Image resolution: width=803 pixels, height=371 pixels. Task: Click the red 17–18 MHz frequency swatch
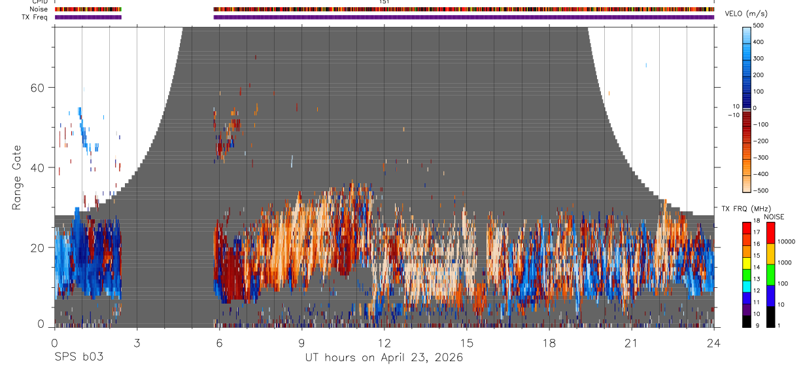pos(746,227)
